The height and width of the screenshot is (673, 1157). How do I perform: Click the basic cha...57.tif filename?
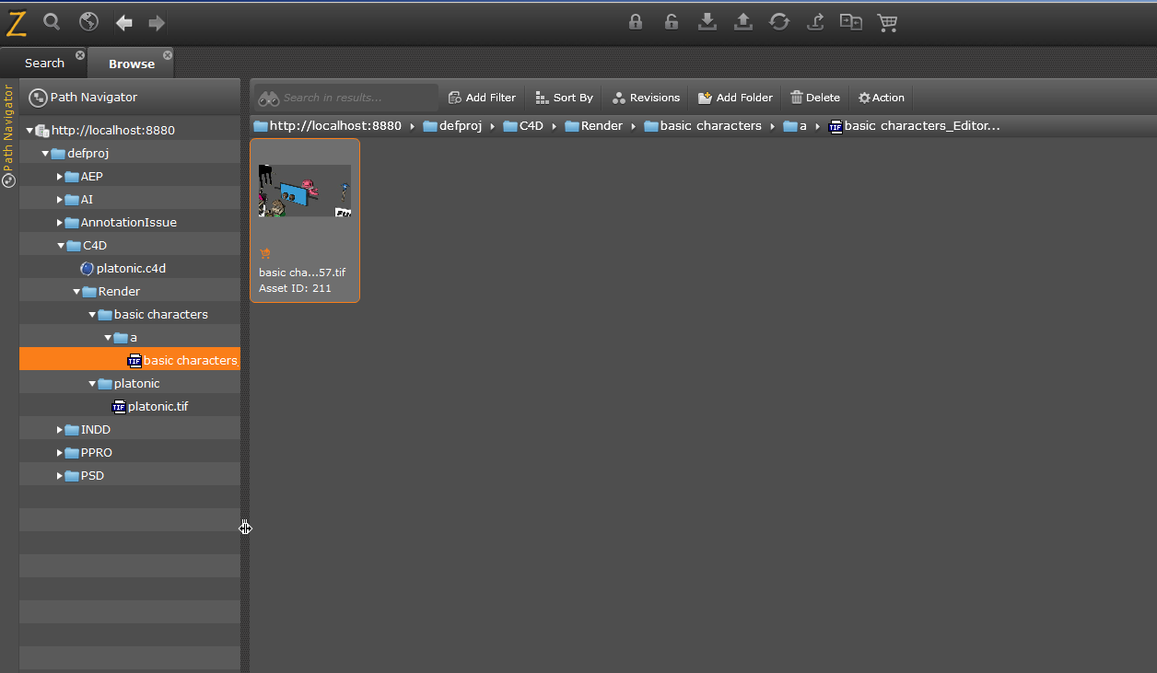click(302, 273)
